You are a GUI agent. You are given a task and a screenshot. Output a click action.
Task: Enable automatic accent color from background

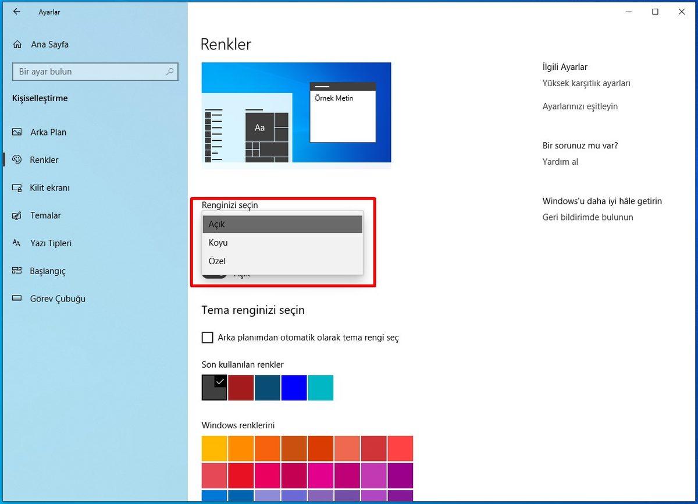[207, 337]
